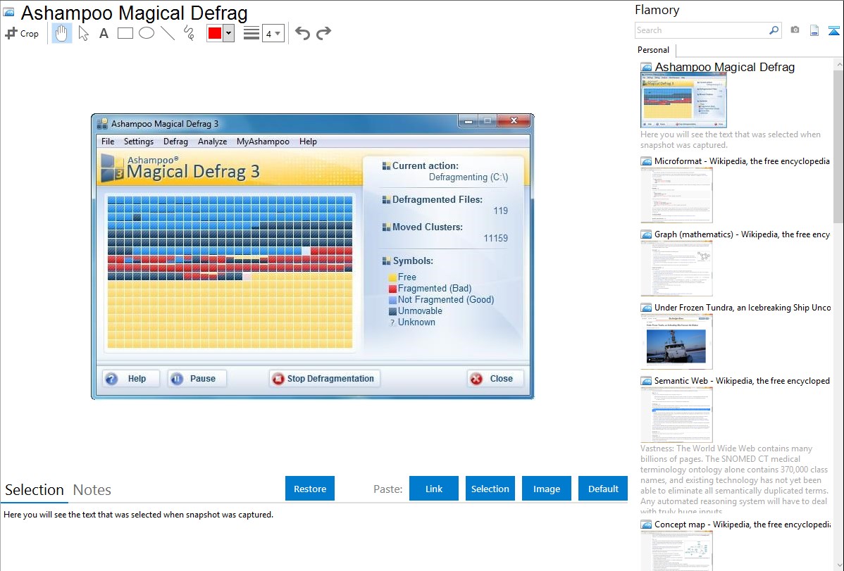Pick the rectangle shape tool
The height and width of the screenshot is (571, 844).
125,33
